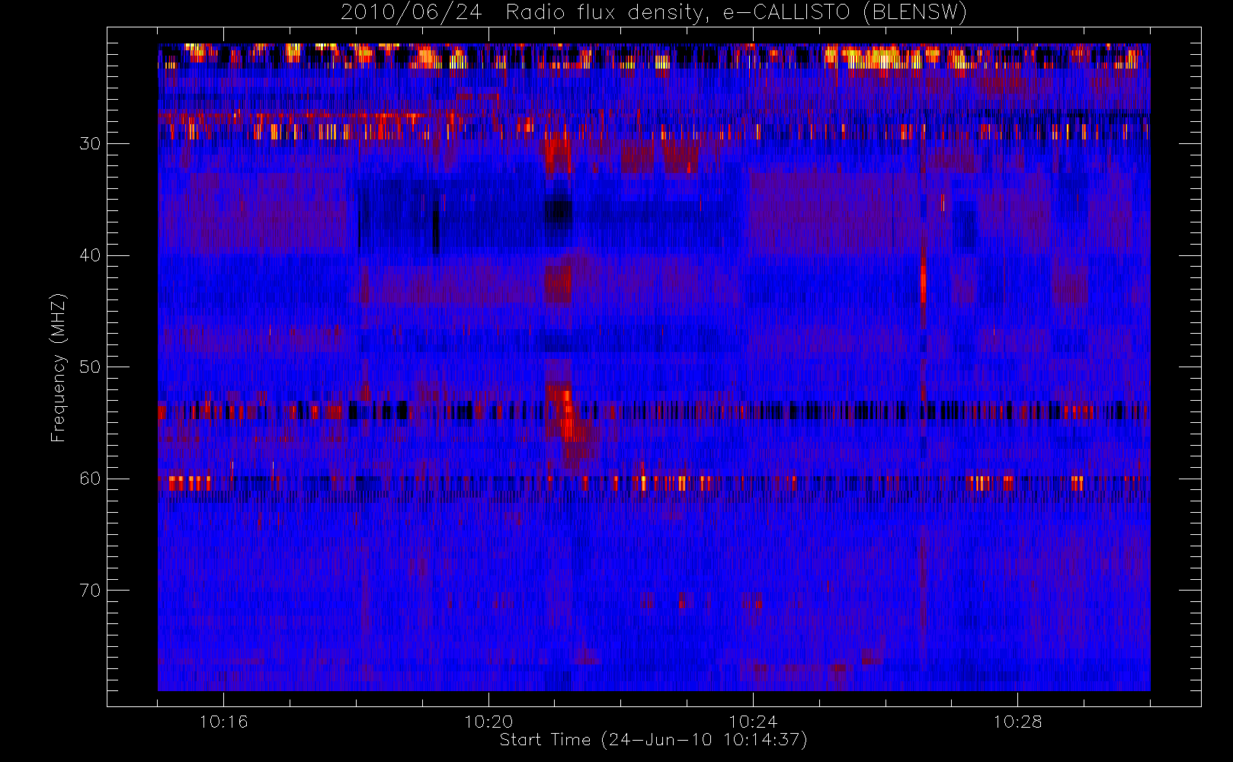The width and height of the screenshot is (1233, 762).
Task: Click the 10:16 time tick label
Action: [x=223, y=722]
